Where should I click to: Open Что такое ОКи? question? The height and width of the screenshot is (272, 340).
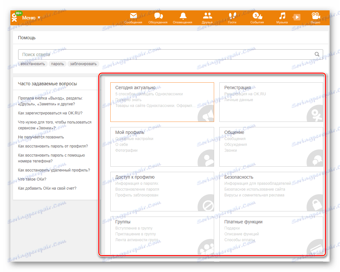(32, 179)
